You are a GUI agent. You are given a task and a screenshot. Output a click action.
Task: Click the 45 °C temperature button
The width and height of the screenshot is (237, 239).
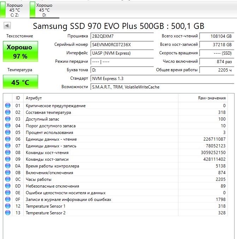coord(20,82)
